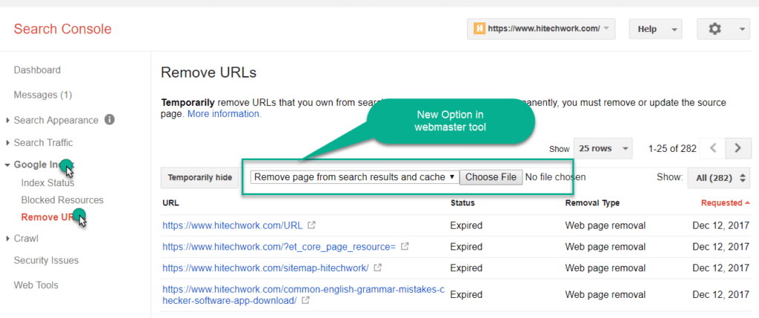
Task: Open the 25 rows dropdown
Action: point(603,148)
